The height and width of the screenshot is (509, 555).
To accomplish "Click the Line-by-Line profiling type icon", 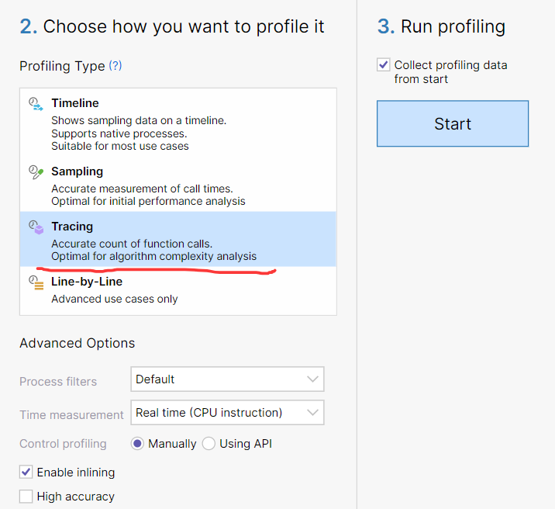I will pyautogui.click(x=36, y=282).
